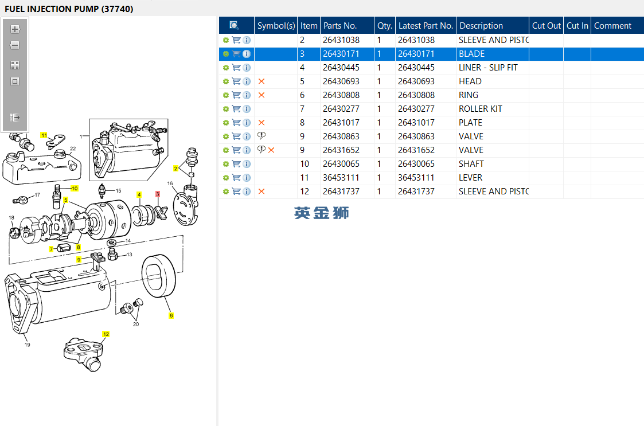The image size is (644, 426).
Task: Add VALVE 26430863 to cart
Action: 236,136
